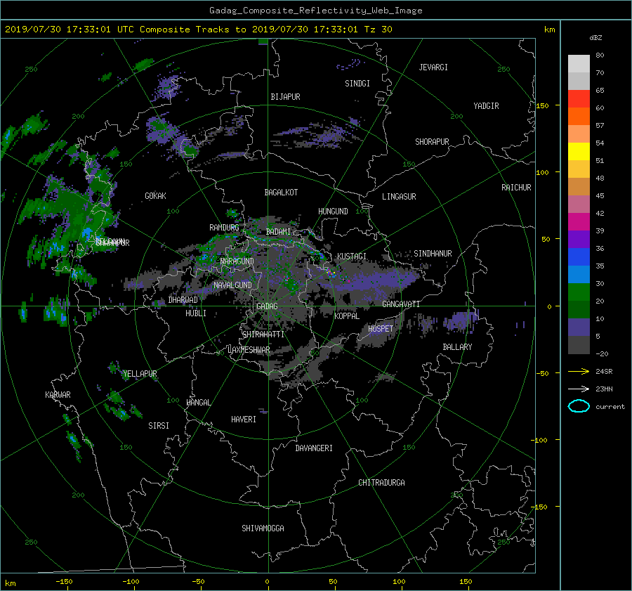This screenshot has width=632, height=591.
Task: Click the HANGAL city label
Action: click(x=198, y=403)
